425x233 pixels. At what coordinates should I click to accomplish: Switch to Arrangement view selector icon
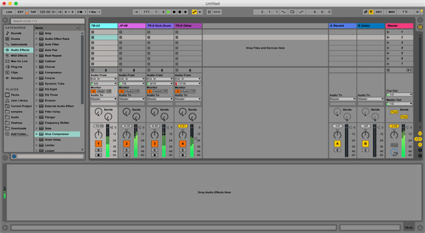(x=420, y=20)
